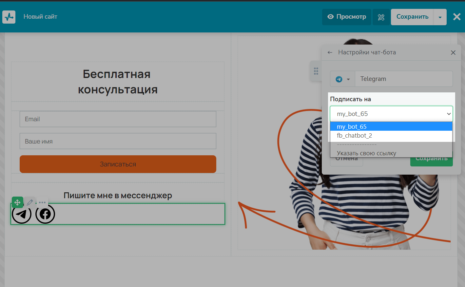Click the pencil edit icon on block
The image size is (465, 287).
click(30, 202)
